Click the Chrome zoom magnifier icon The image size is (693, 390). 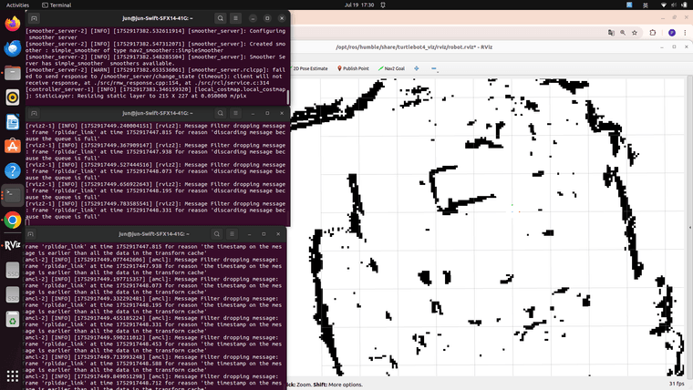coord(623,33)
